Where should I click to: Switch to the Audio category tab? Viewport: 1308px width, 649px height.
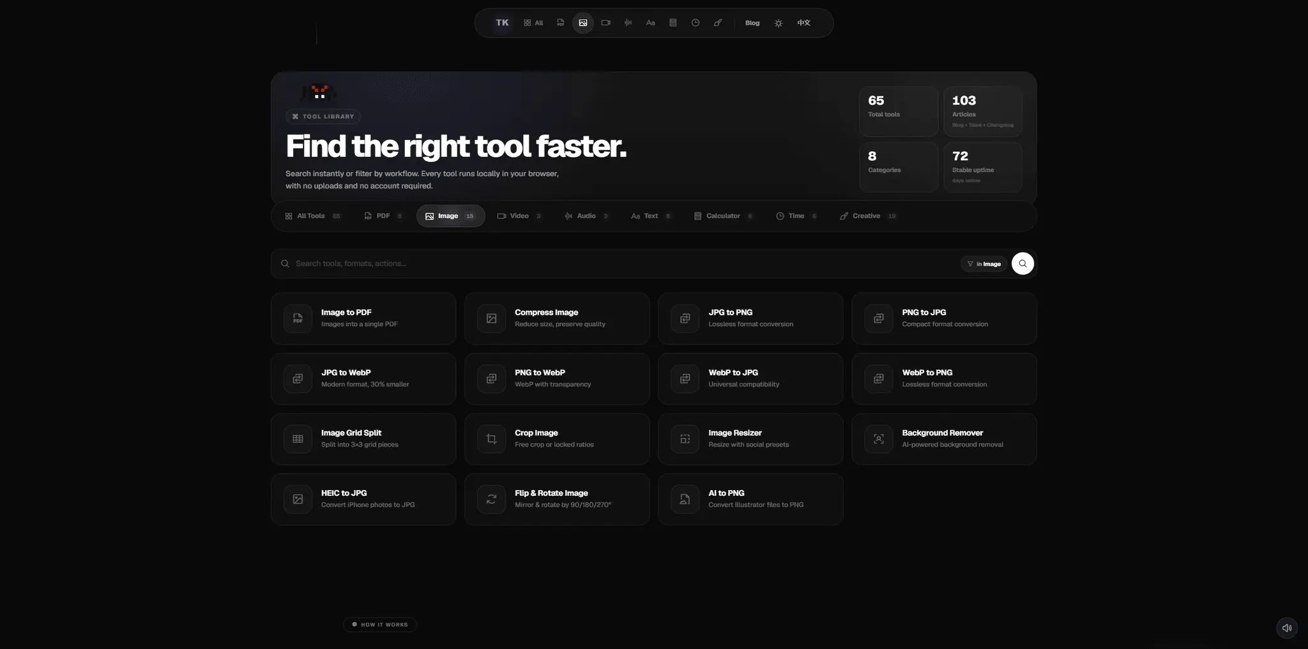point(586,216)
